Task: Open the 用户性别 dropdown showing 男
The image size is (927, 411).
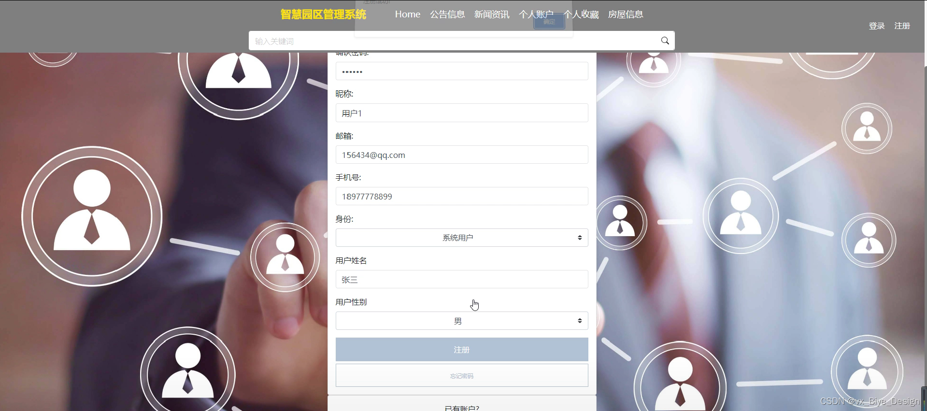Action: pos(462,321)
